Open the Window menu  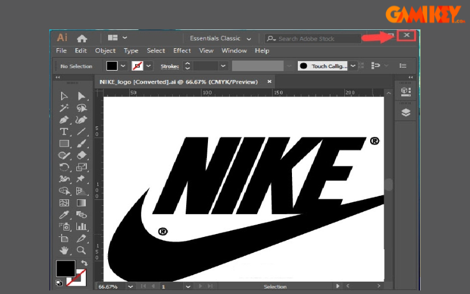point(234,51)
